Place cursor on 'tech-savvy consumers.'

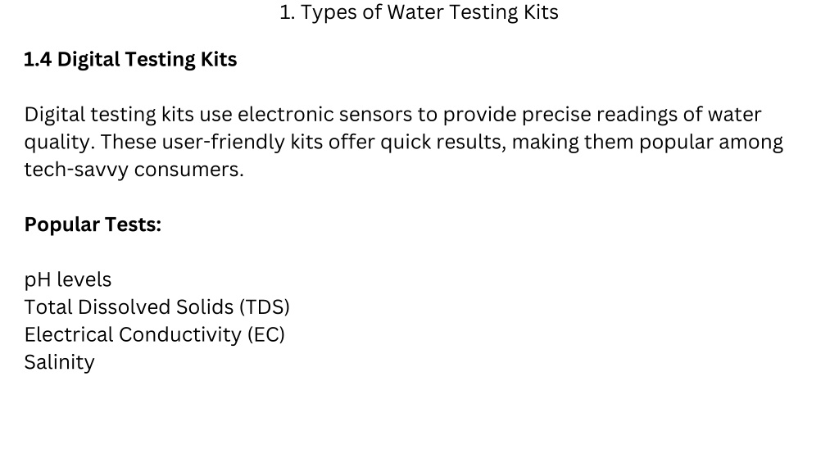[134, 170]
